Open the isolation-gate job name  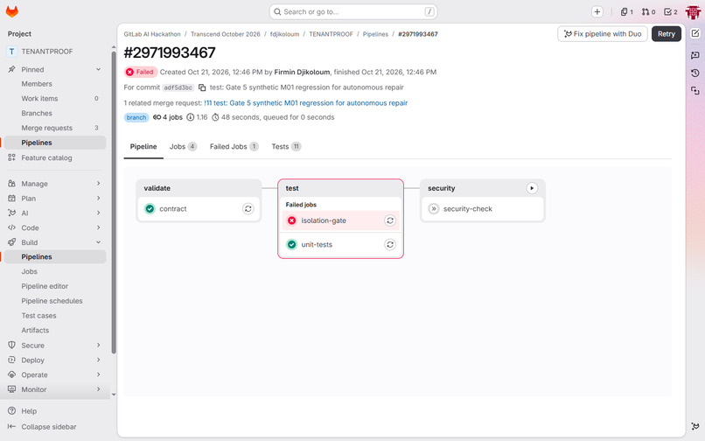[x=324, y=220]
